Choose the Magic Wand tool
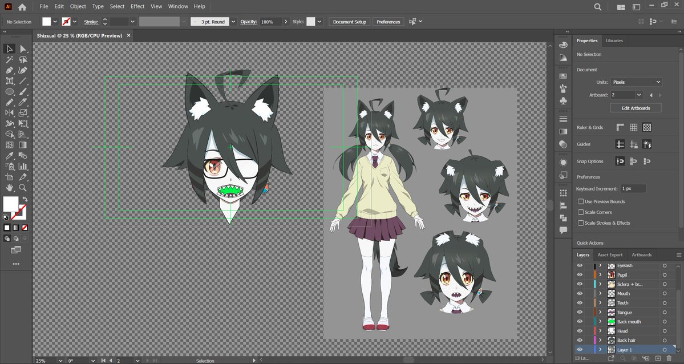The image size is (684, 364). pyautogui.click(x=9, y=60)
